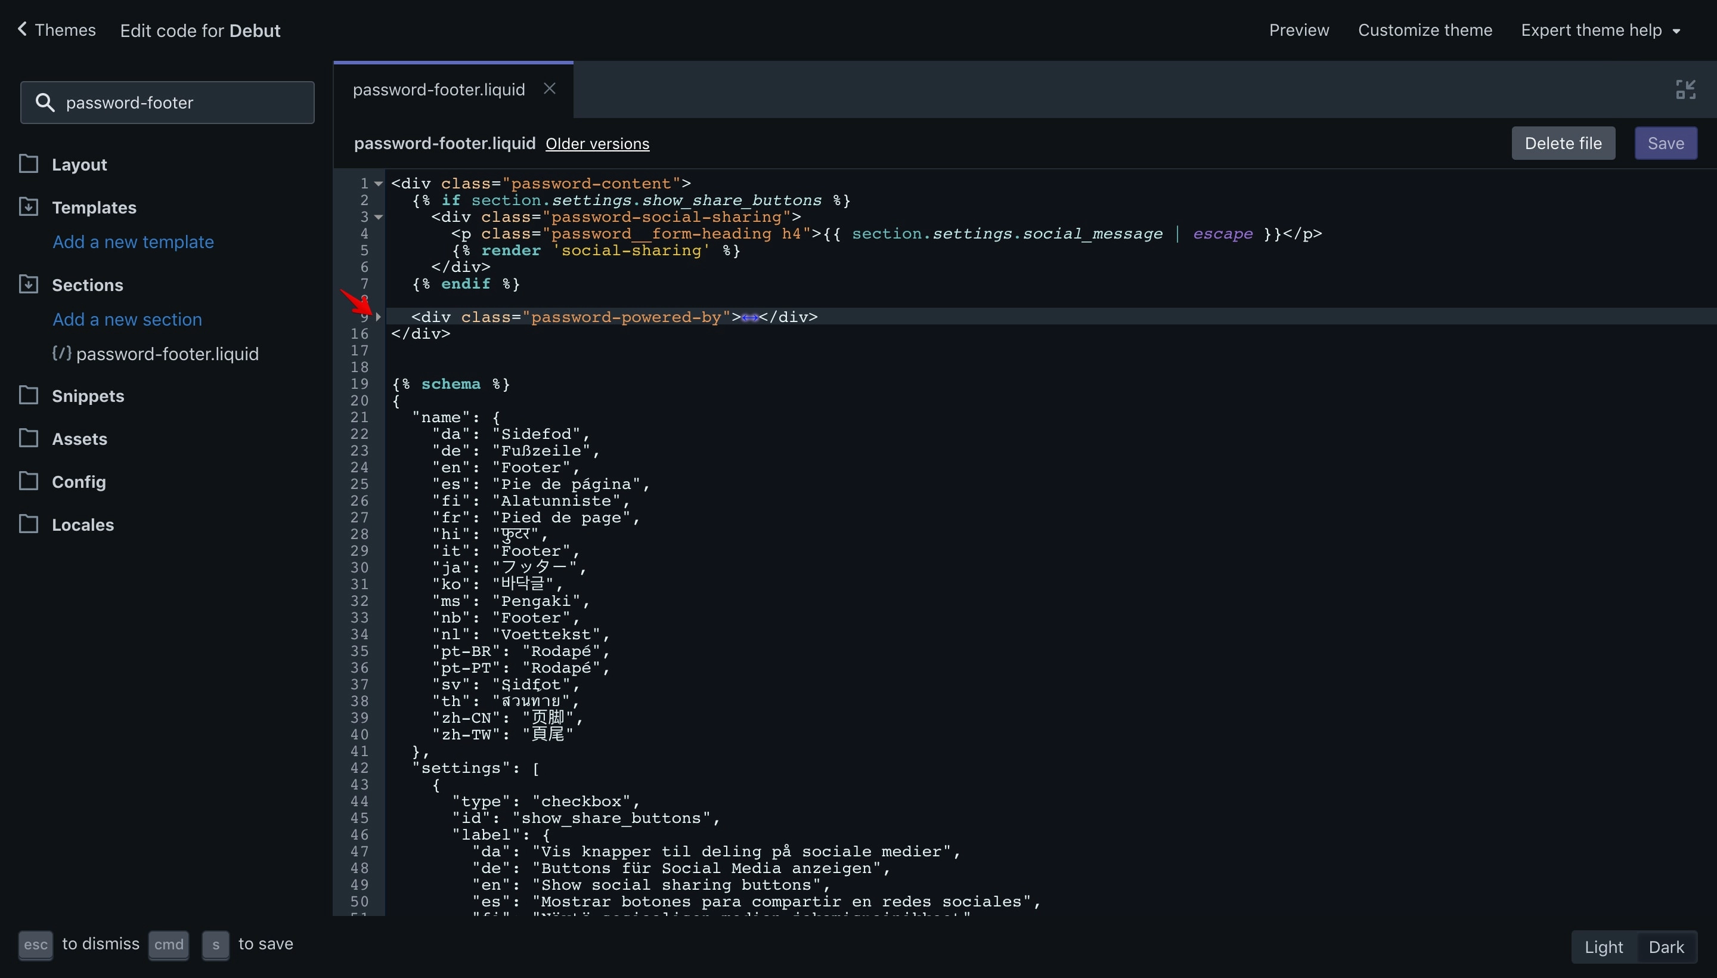
Task: Click folded code marker on line 9
Action: point(750,317)
